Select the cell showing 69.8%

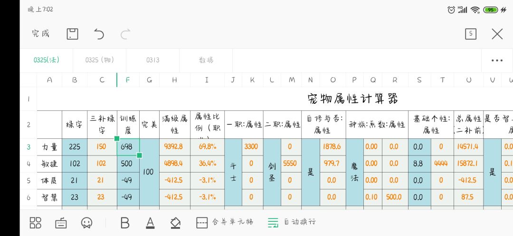pos(208,147)
